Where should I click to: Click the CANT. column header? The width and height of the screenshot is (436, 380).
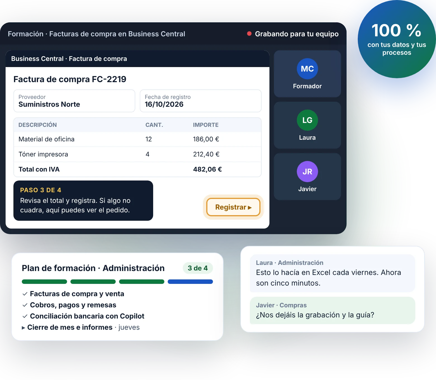point(154,125)
